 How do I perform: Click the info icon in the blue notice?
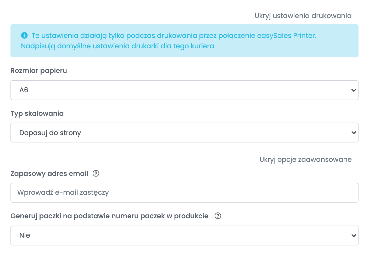[24, 35]
